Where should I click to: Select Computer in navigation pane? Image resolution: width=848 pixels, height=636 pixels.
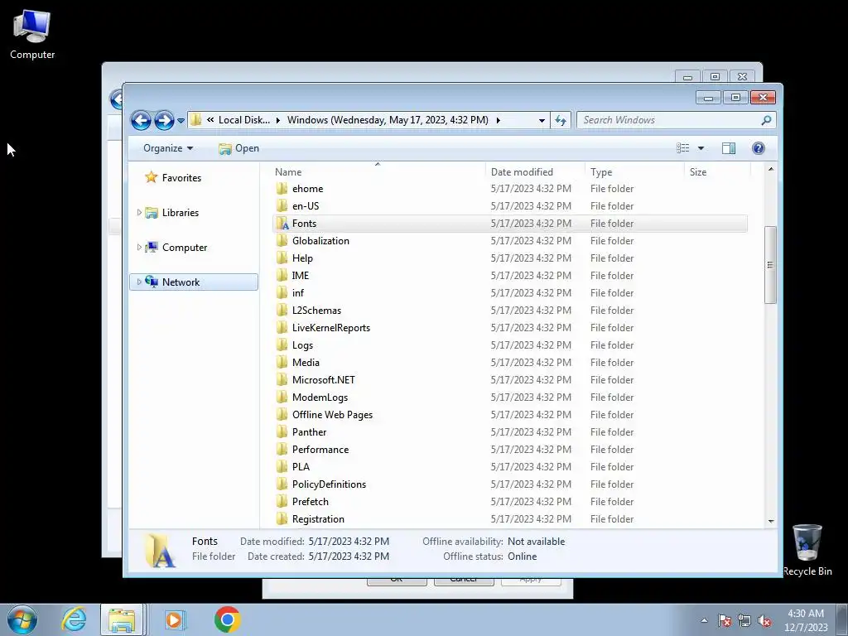185,247
